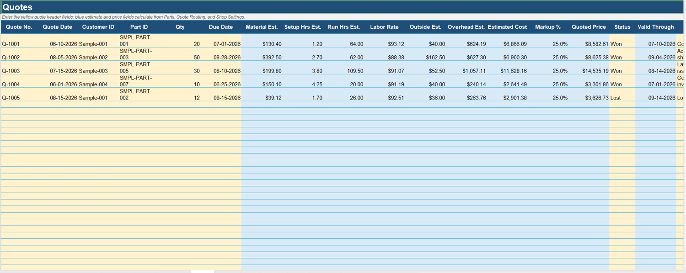The height and width of the screenshot is (273, 686).
Task: Click due date 09-15-2026
Action: [227, 98]
